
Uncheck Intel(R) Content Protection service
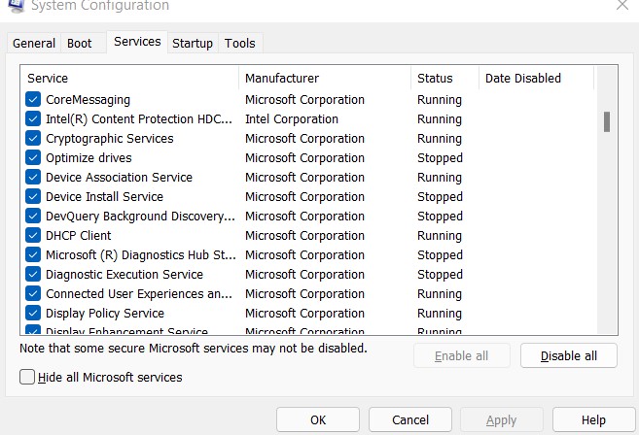34,119
